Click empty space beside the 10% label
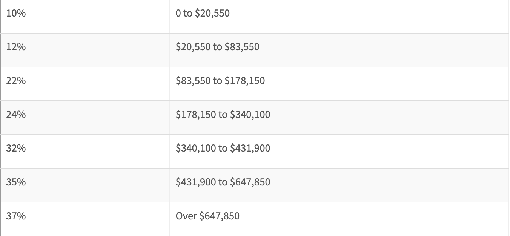Image resolution: width=510 pixels, height=236 pixels. pyautogui.click(x=98, y=17)
